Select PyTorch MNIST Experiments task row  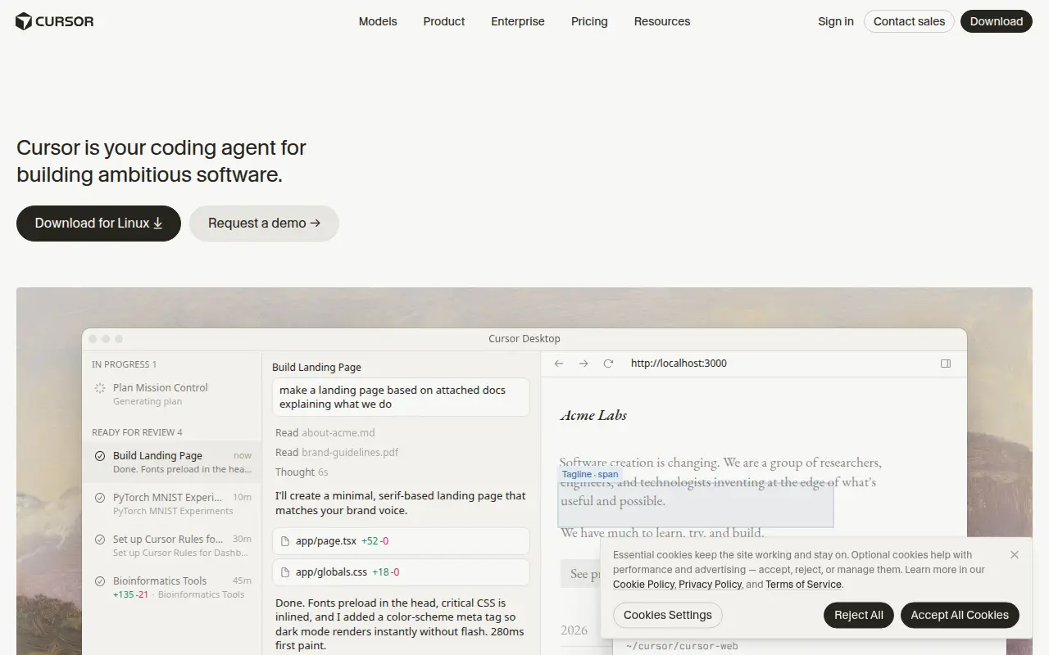[x=172, y=504]
